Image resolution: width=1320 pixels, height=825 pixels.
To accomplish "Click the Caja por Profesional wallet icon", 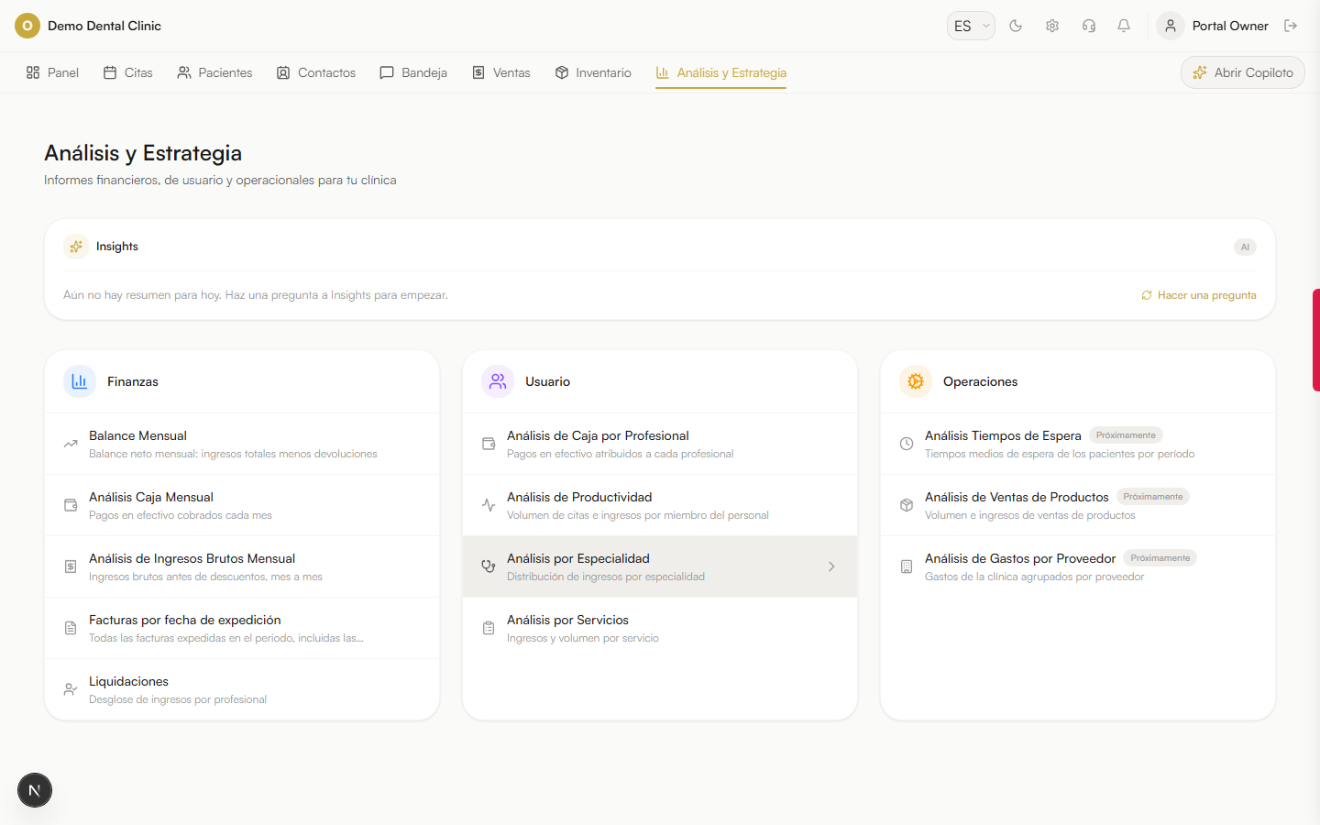I will click(x=489, y=444).
